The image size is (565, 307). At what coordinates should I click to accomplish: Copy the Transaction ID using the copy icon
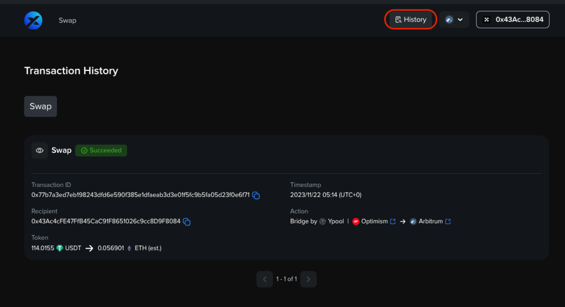(x=256, y=195)
